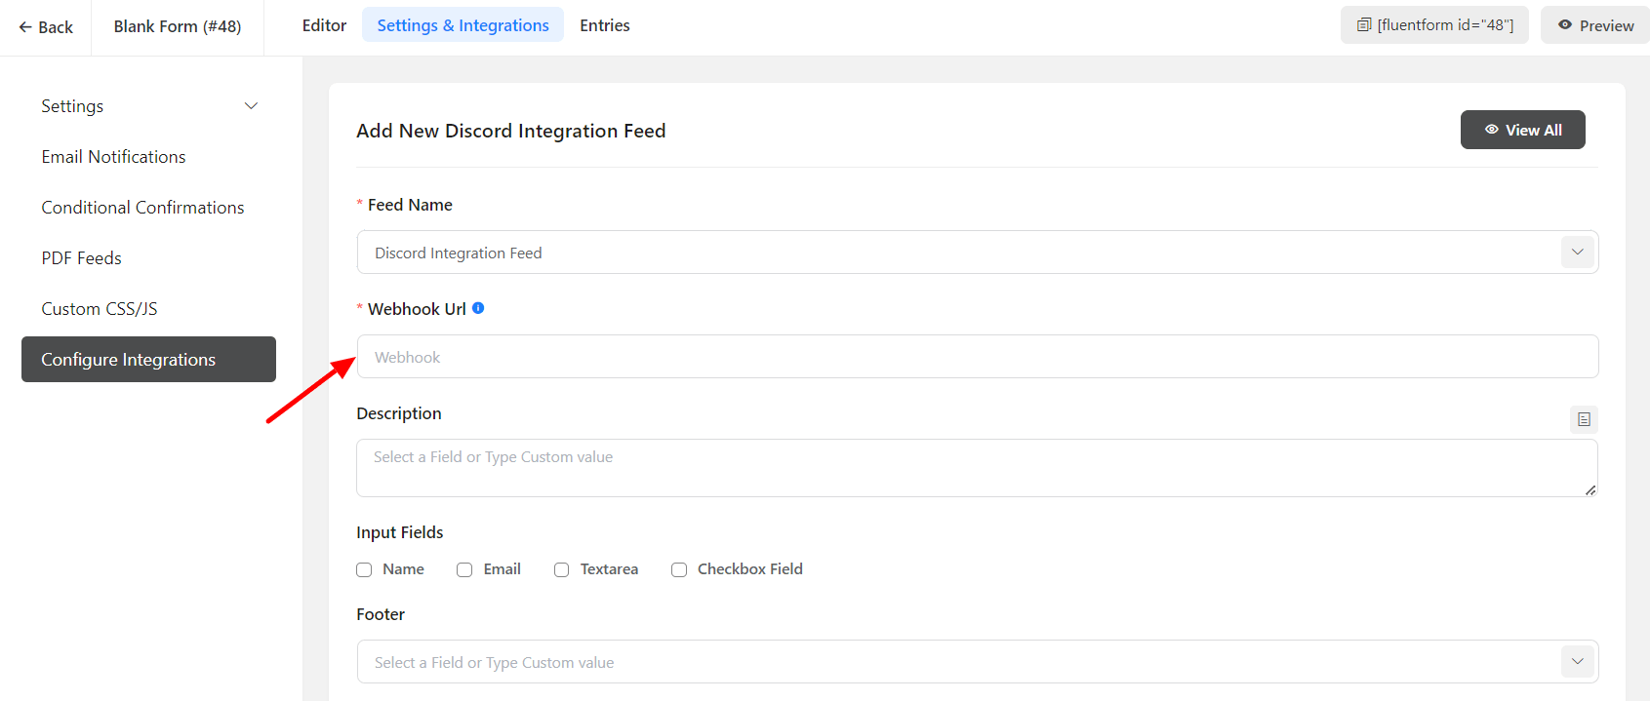Tick the Textarea checkbox
1650x701 pixels.
point(562,569)
